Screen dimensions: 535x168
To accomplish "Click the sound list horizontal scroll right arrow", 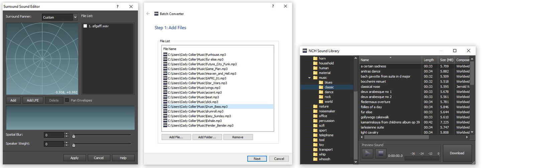I will [467, 137].
